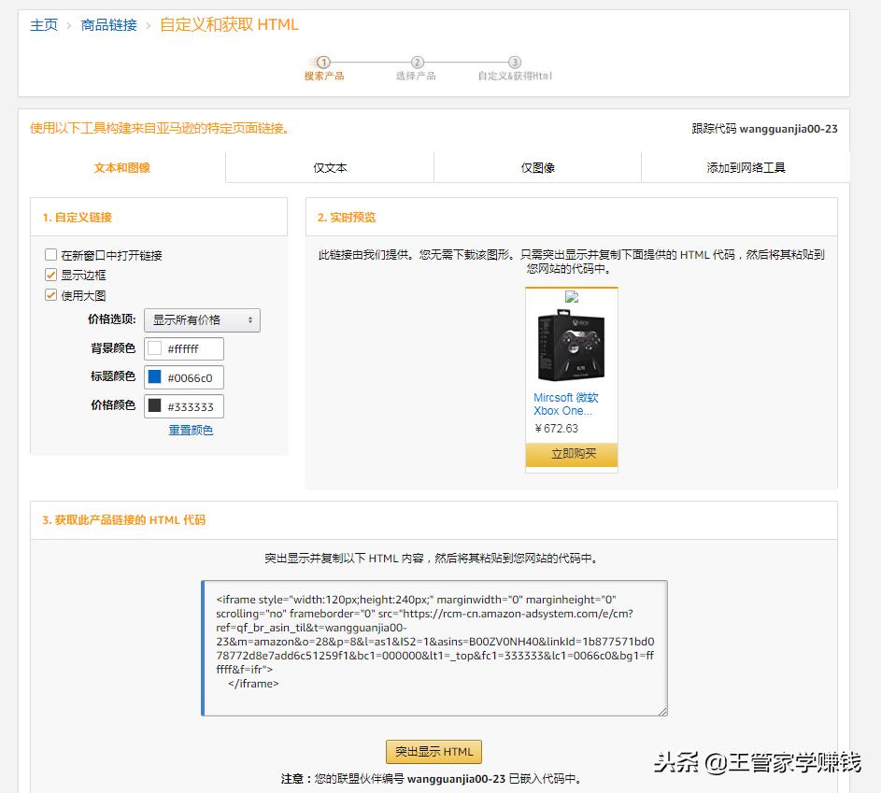The width and height of the screenshot is (881, 793).
Task: Switch to the 仅图像 tab
Action: pos(537,166)
